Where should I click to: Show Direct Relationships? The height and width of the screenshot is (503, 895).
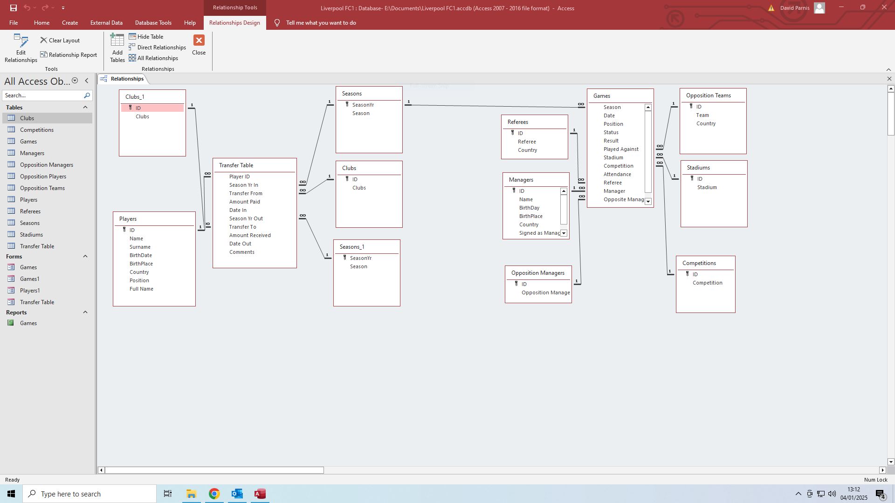157,48
